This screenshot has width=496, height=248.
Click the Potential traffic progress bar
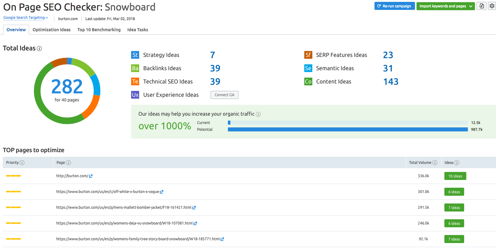coord(348,130)
